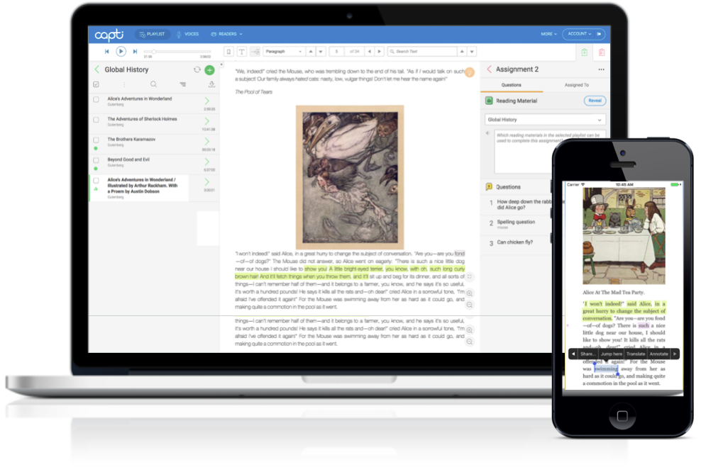Go to the previous page arrow
701x472 pixels.
click(369, 52)
